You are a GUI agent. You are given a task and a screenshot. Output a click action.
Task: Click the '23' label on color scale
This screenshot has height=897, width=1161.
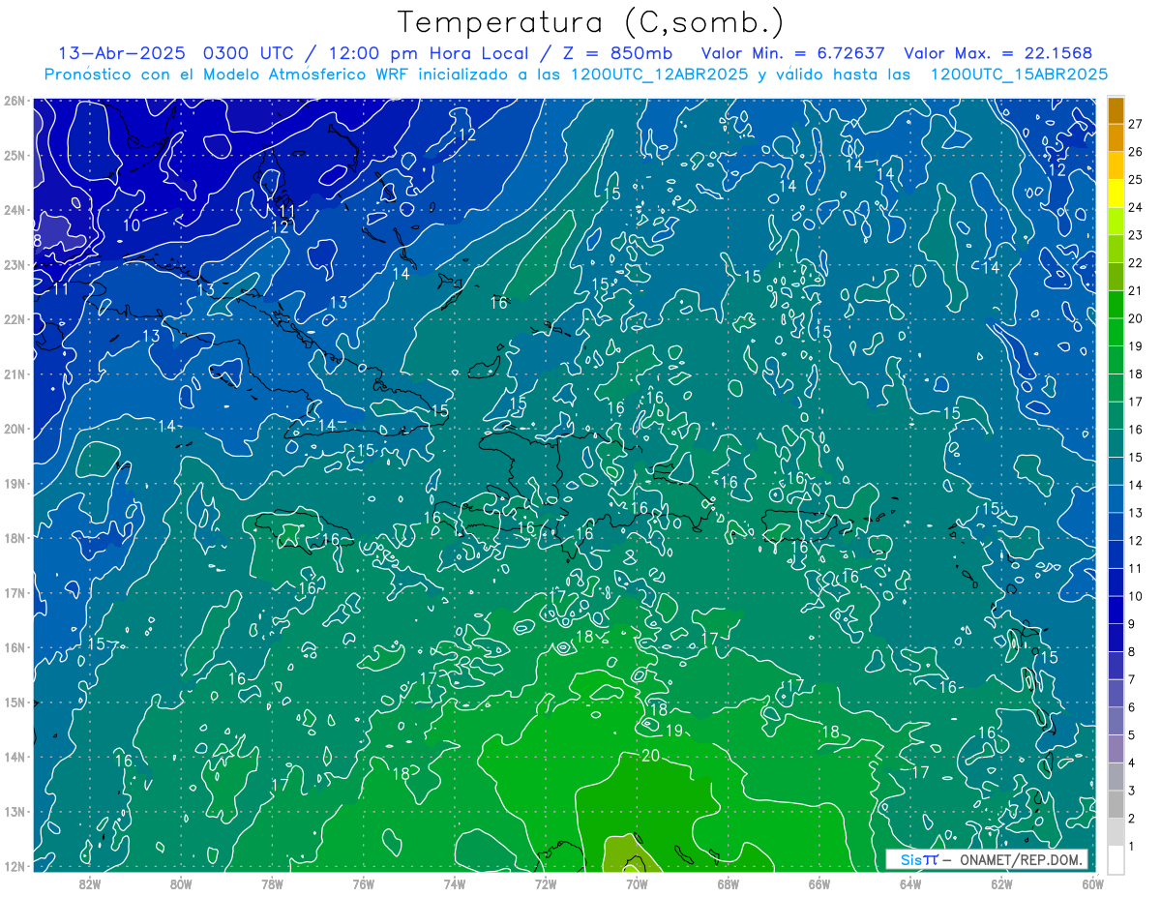pyautogui.click(x=1136, y=235)
